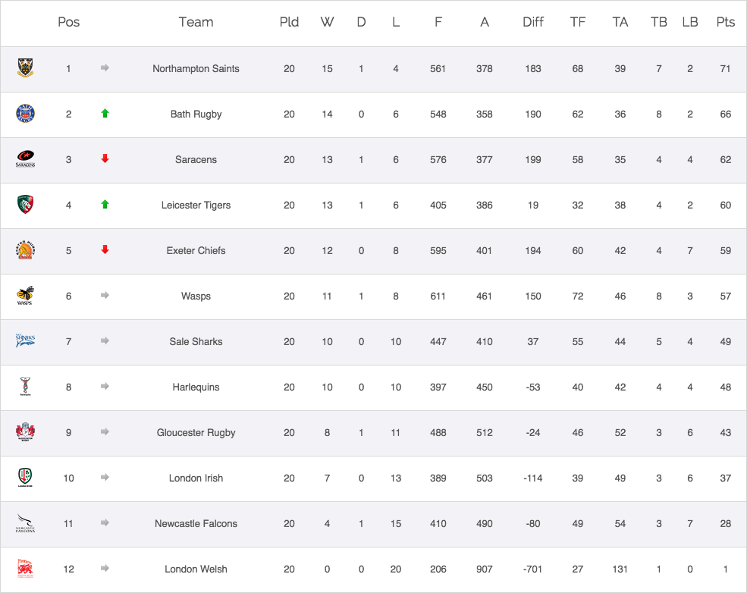Screen dimensions: 747x593
Task: Click the Wasps club logo
Action: (x=25, y=296)
